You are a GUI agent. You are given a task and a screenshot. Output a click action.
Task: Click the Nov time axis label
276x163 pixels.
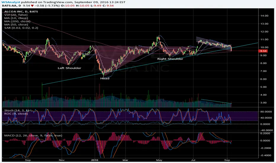click(x=62, y=160)
